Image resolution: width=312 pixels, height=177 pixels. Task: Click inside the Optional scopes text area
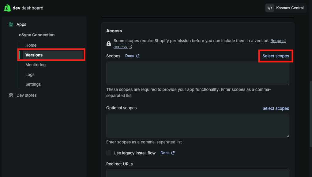197,125
